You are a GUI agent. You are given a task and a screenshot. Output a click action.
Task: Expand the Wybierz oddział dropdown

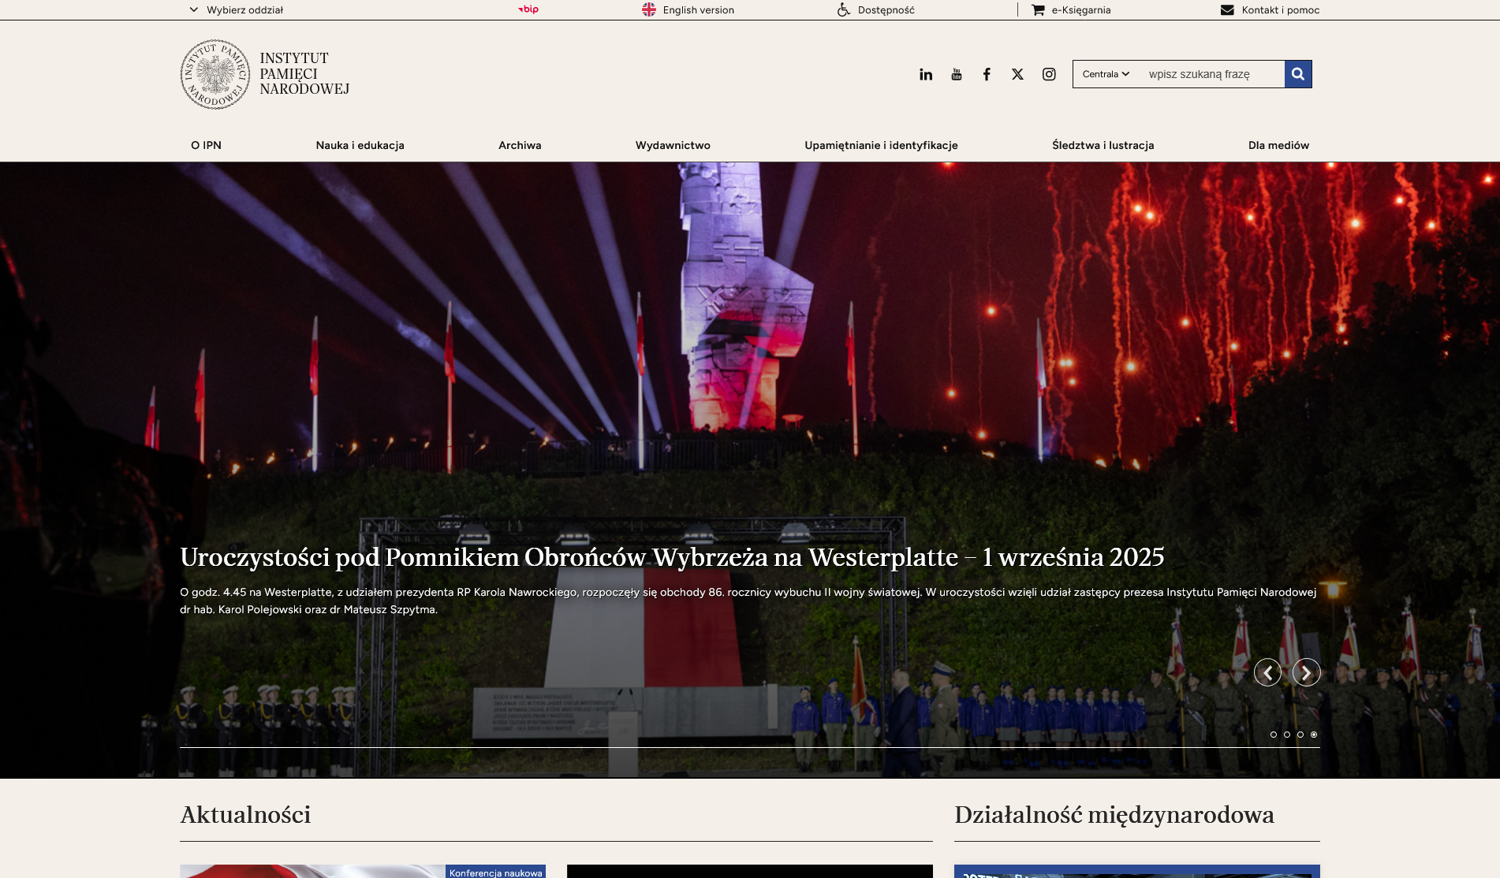click(237, 10)
